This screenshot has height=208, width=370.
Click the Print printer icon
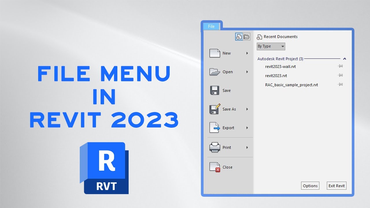coord(215,147)
